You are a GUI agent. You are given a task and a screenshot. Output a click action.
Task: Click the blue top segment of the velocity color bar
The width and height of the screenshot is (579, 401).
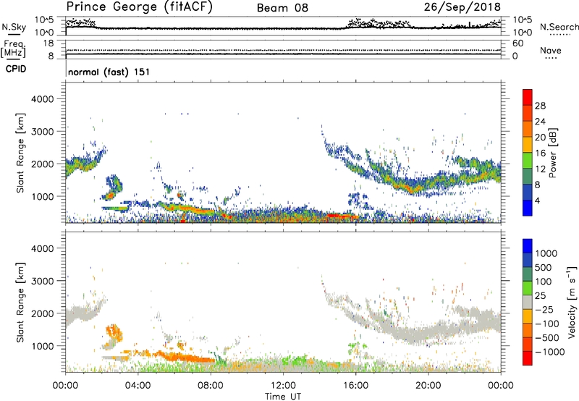pos(528,246)
